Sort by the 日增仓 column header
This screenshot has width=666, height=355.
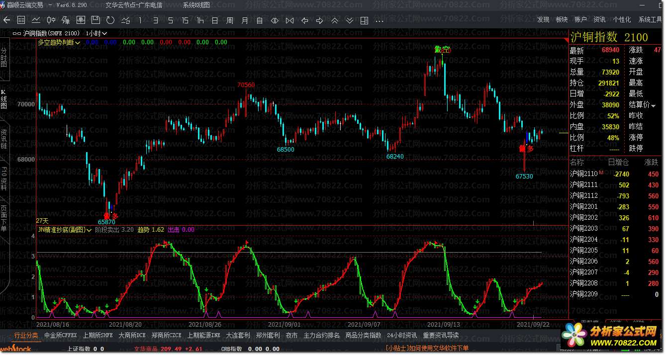click(x=618, y=163)
